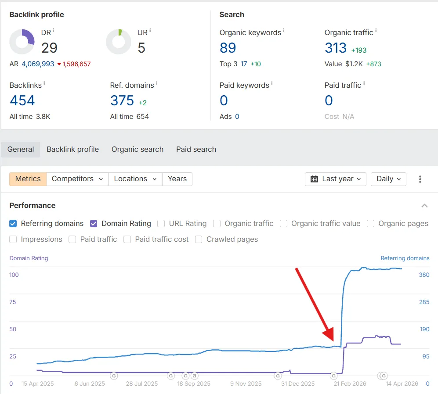Viewport: 438px width, 394px height.
Task: Click the info icon next to Paid keywords
Action: pos(271,83)
